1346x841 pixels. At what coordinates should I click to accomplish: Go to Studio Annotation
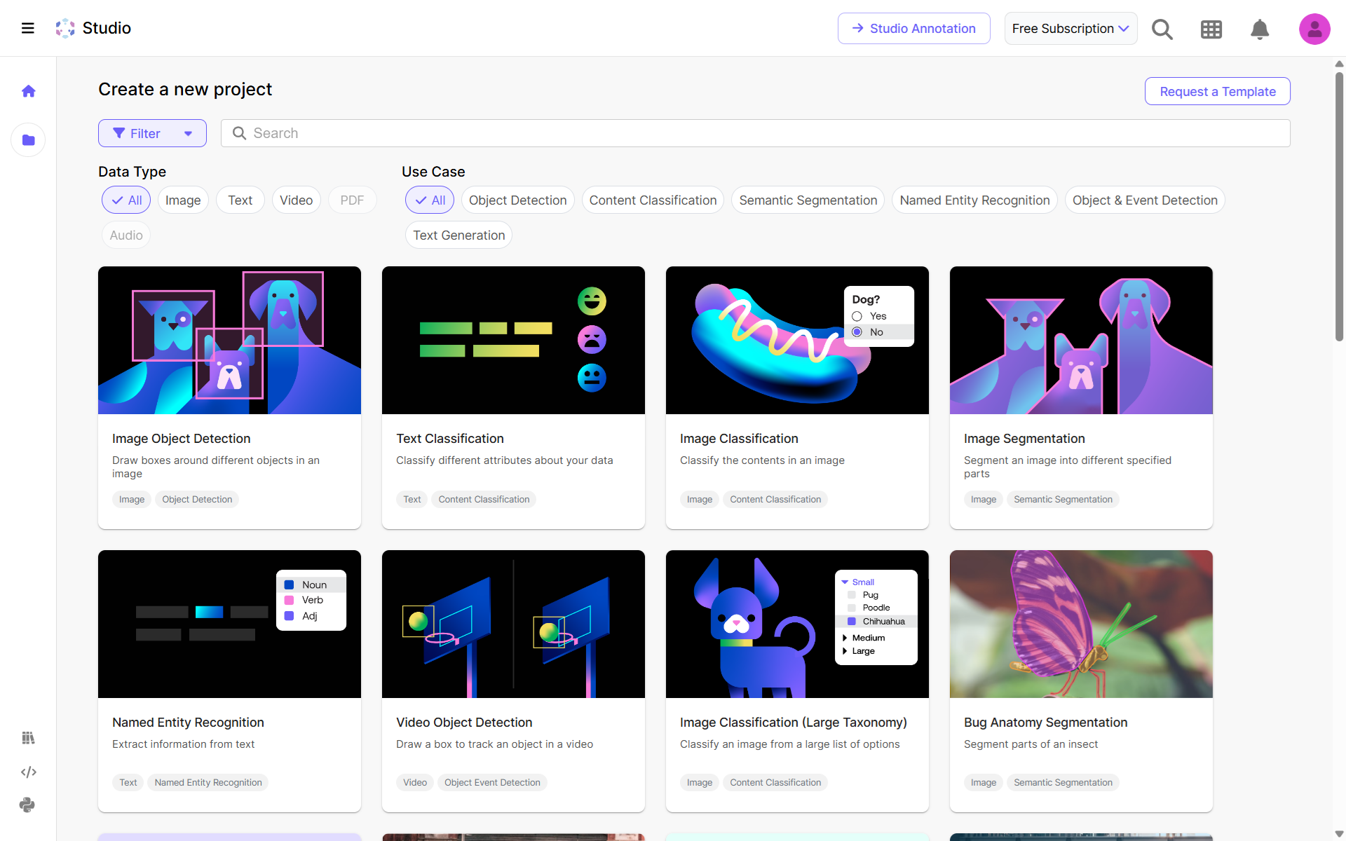[x=913, y=29]
